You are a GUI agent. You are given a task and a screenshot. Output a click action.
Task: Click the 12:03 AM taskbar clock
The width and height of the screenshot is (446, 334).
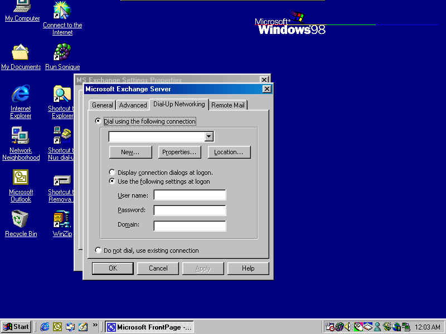click(427, 327)
